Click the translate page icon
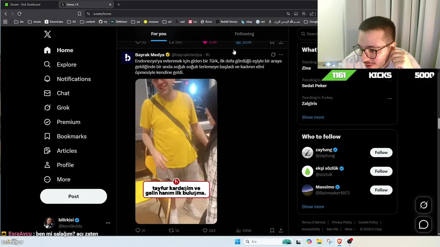 (x=288, y=14)
